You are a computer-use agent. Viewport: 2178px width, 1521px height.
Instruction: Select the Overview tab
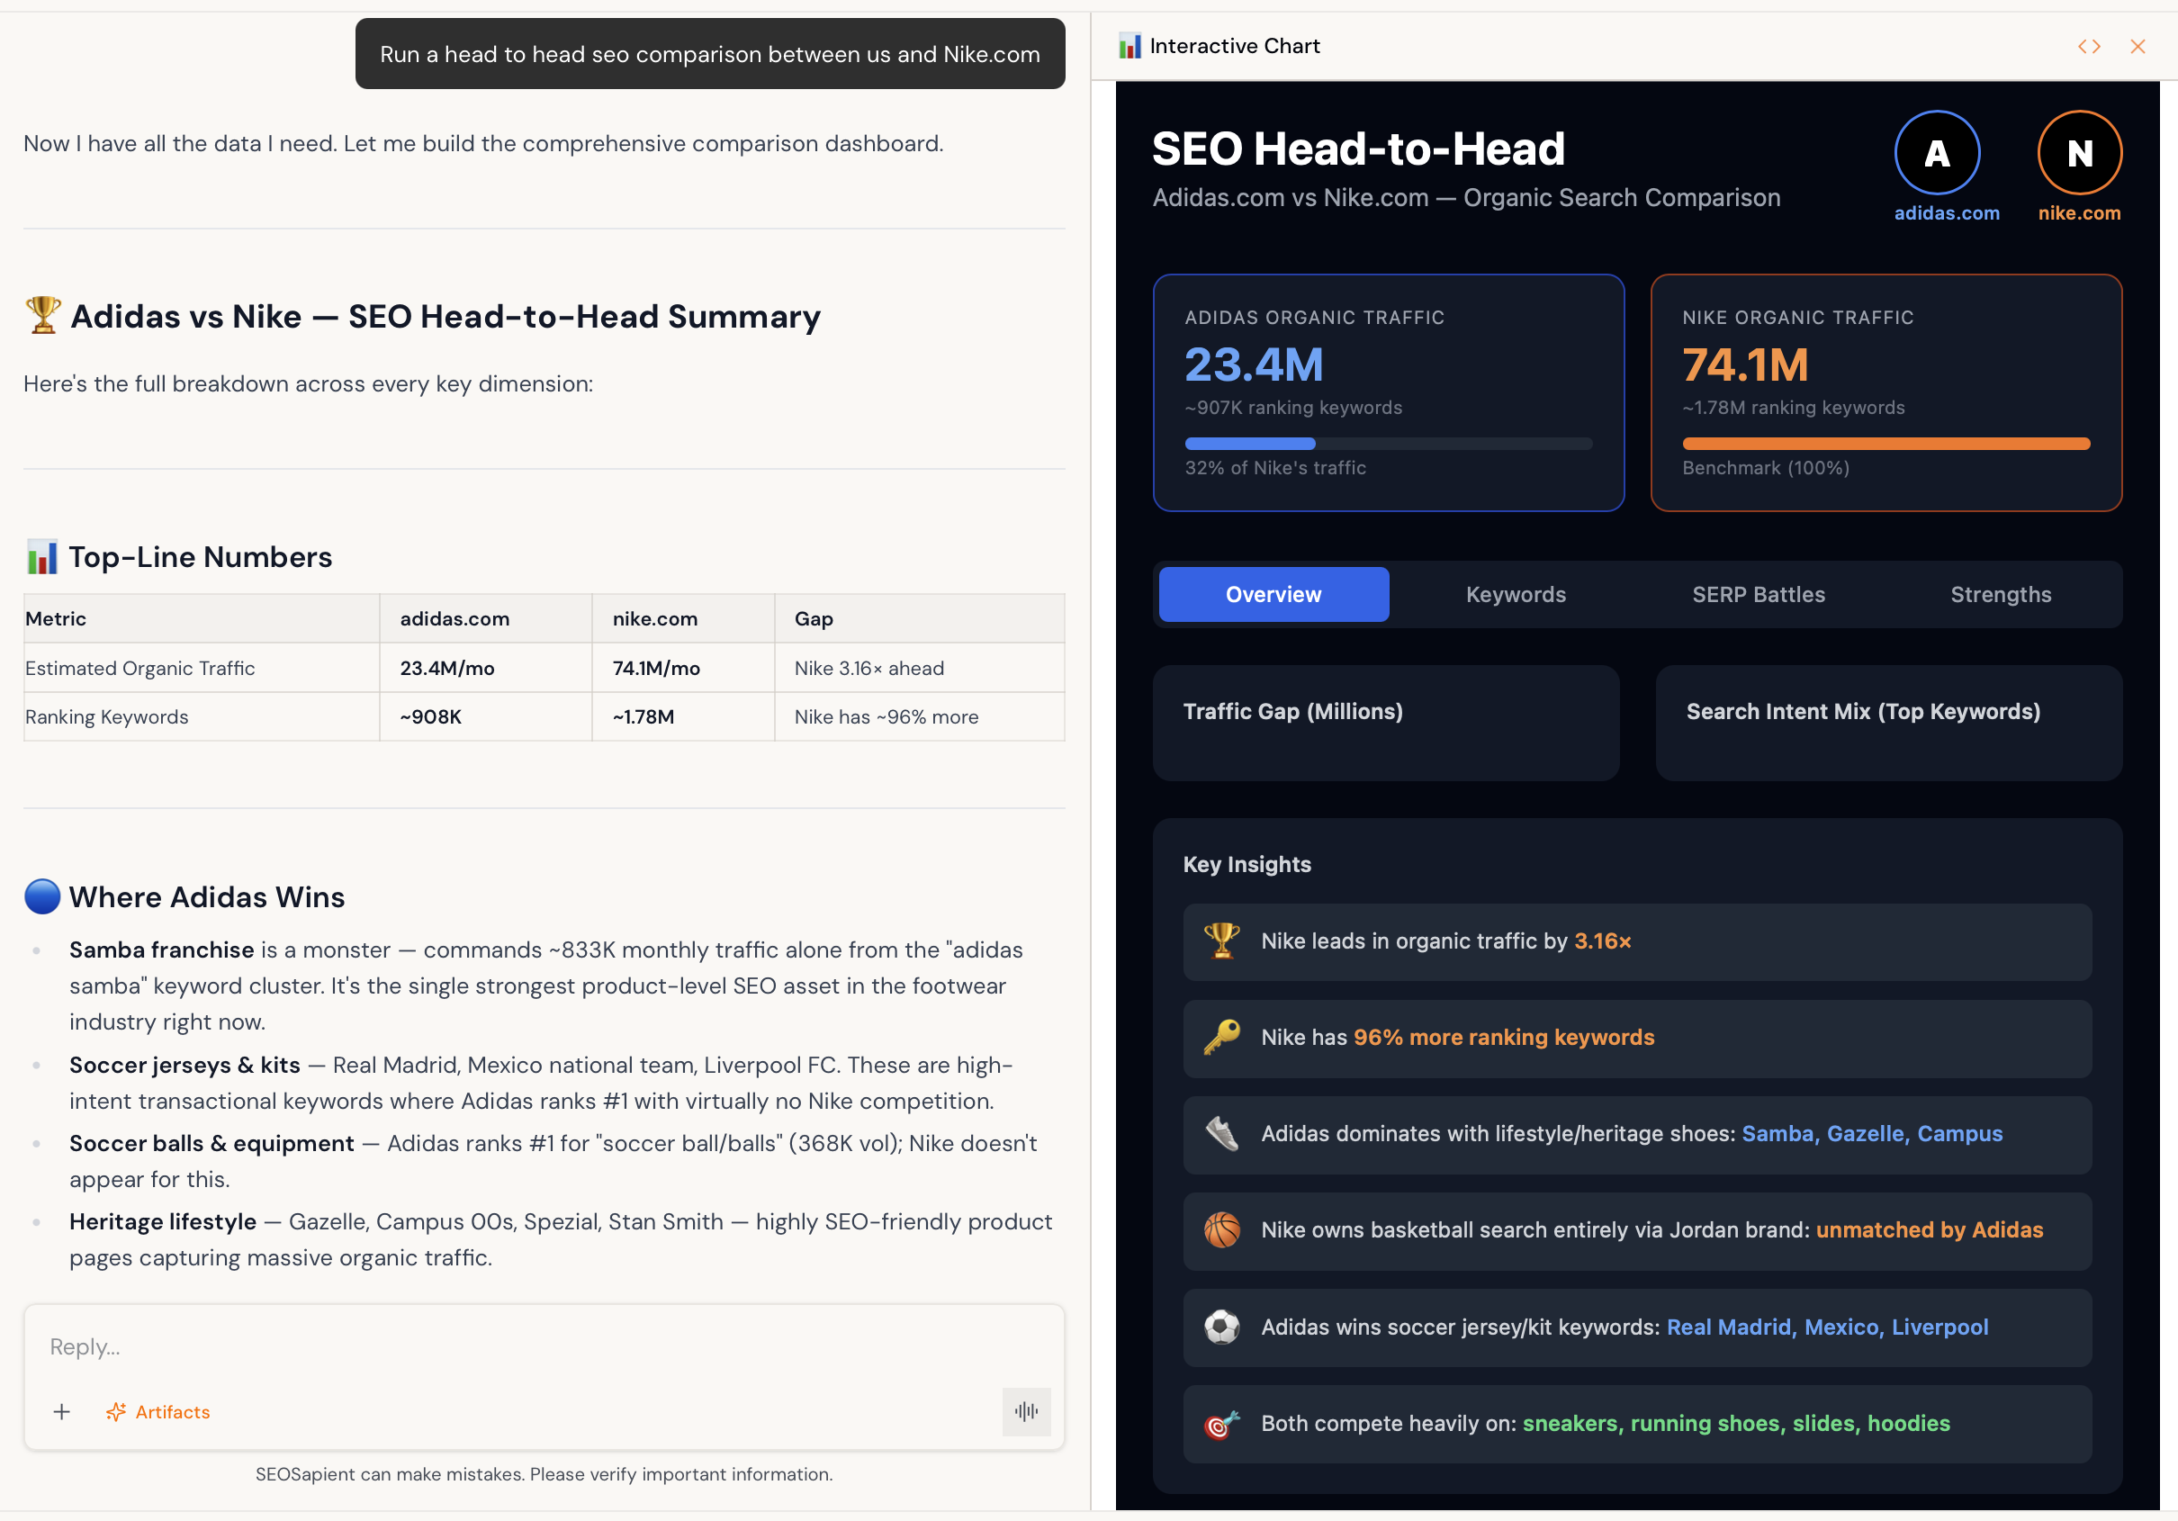click(1273, 595)
